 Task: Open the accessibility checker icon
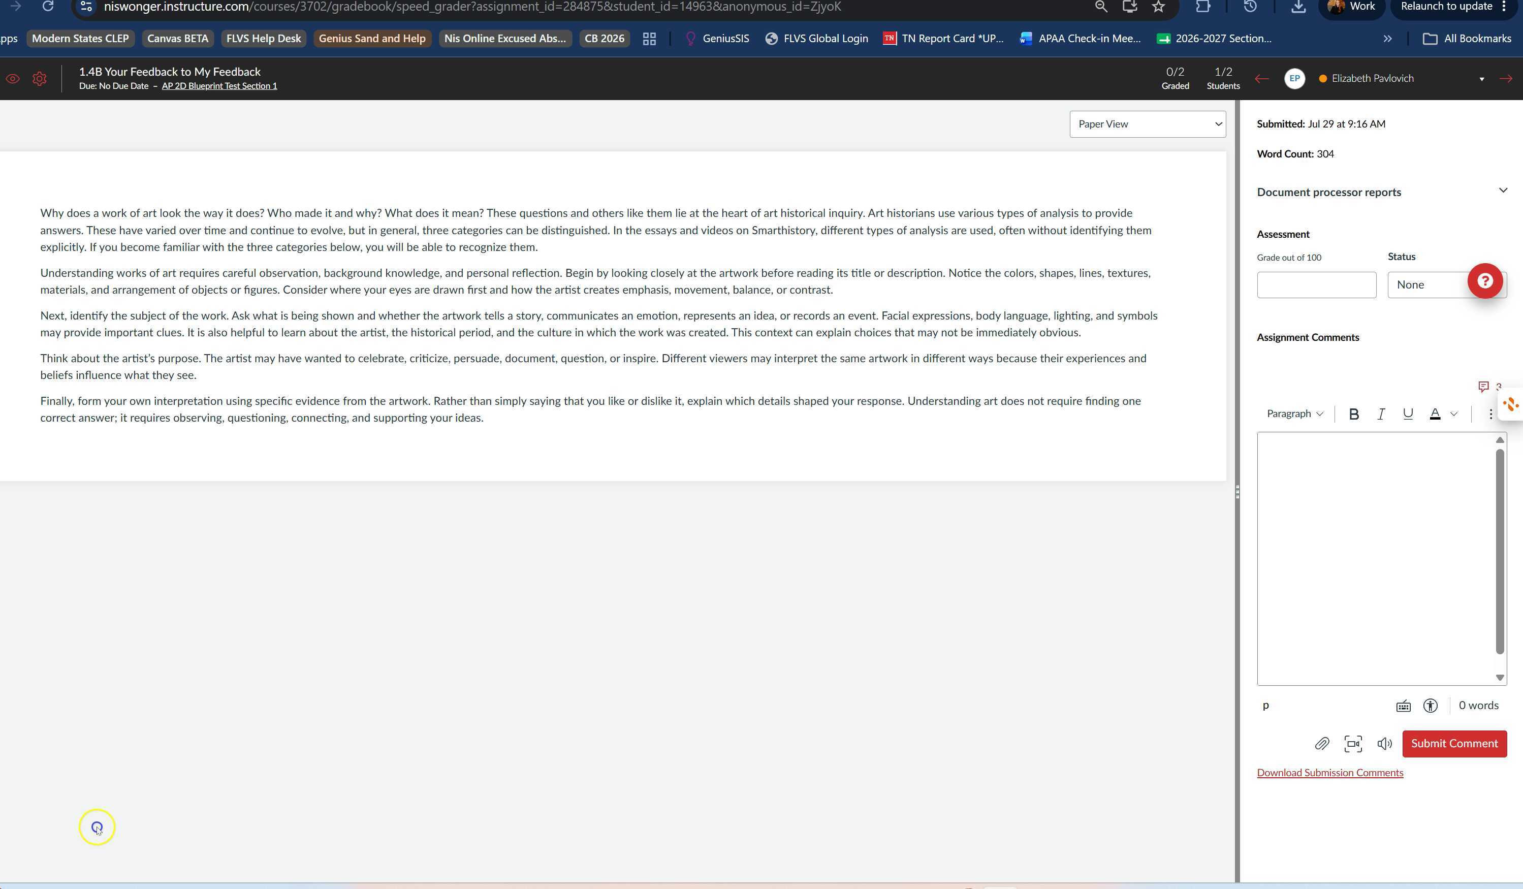(x=1430, y=706)
